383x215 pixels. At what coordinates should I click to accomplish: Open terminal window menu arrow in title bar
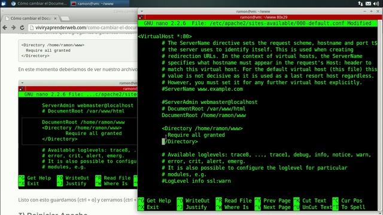coord(141,11)
